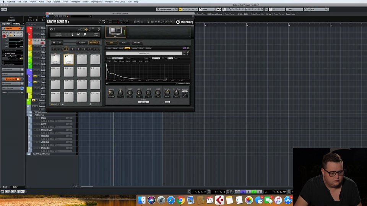This screenshot has width=367, height=206.
Task: Select the Amp editor tab
Action: (127, 48)
